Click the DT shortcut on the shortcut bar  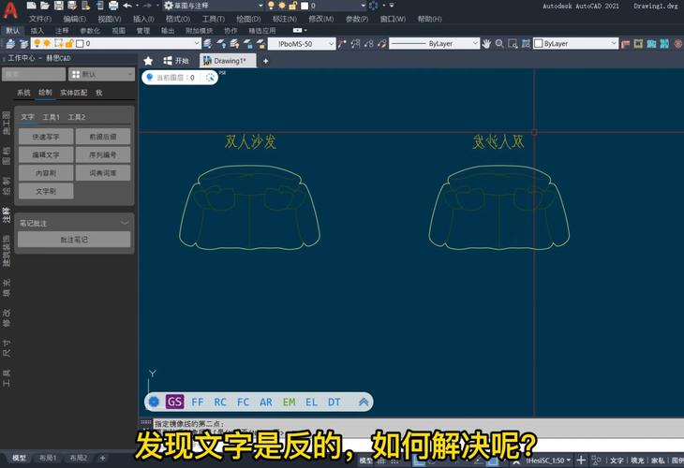[x=335, y=402]
